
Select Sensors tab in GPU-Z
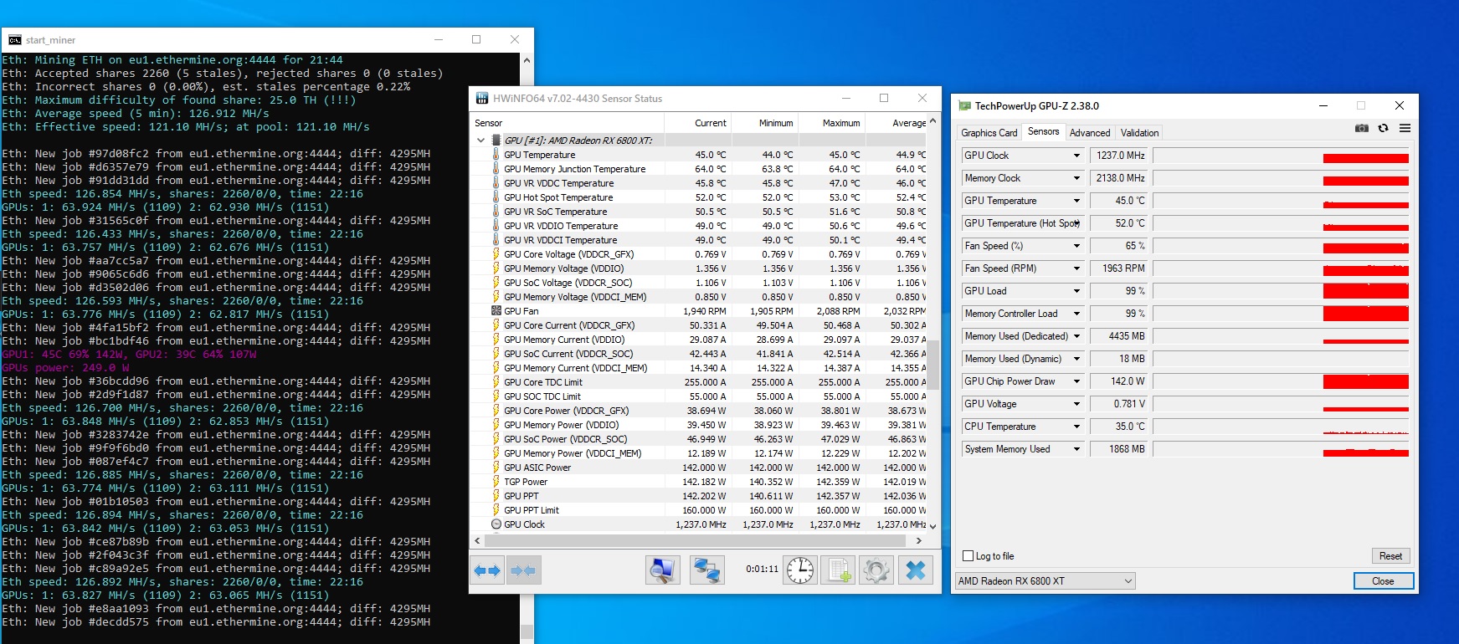click(1043, 131)
